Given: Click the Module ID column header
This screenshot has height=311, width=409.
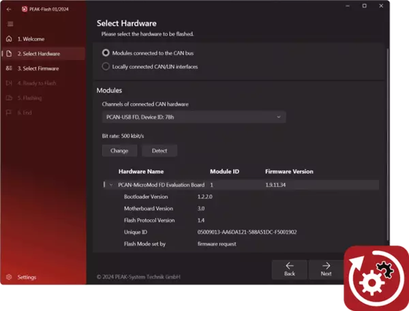Looking at the screenshot, I should point(224,171).
